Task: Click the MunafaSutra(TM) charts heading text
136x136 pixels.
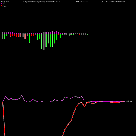Action: point(42,2)
